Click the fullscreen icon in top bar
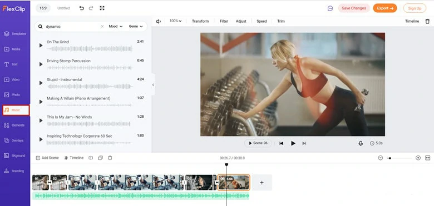 pos(102,8)
